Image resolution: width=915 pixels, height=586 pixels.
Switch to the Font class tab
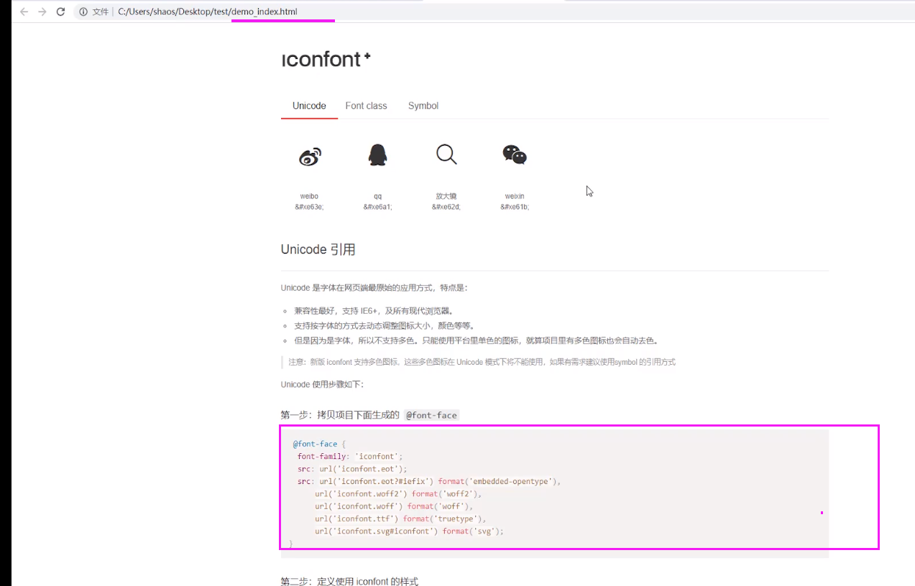366,106
